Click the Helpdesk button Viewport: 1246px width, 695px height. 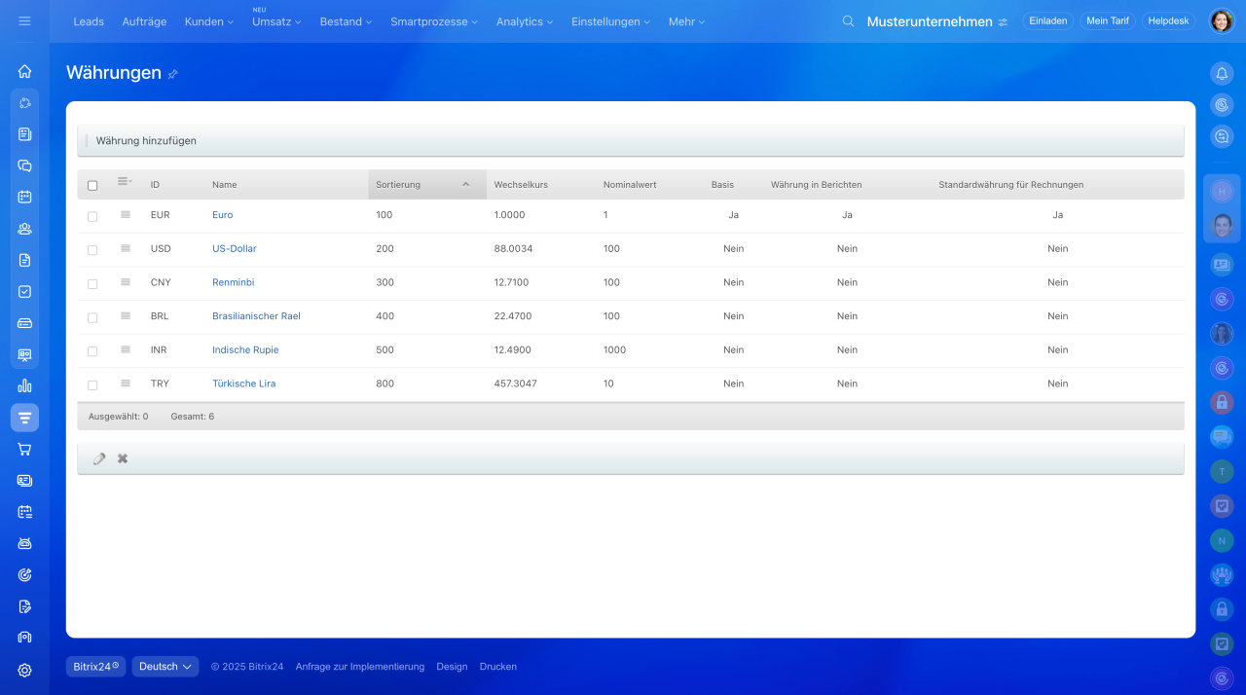point(1168,20)
